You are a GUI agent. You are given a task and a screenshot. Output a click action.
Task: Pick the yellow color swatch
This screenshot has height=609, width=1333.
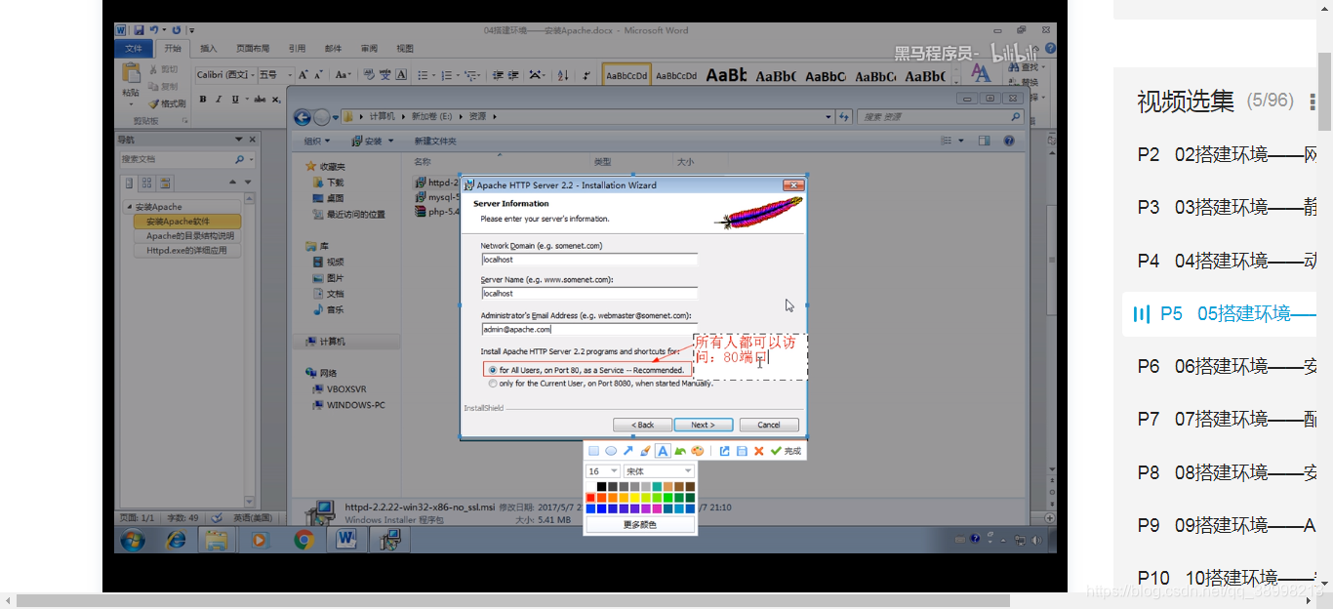click(635, 498)
